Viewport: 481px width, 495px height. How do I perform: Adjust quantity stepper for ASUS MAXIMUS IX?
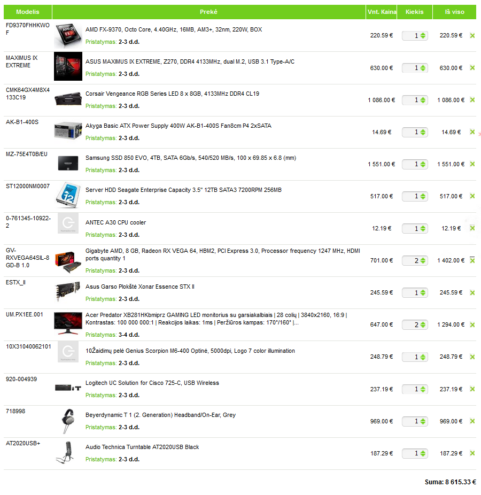423,68
